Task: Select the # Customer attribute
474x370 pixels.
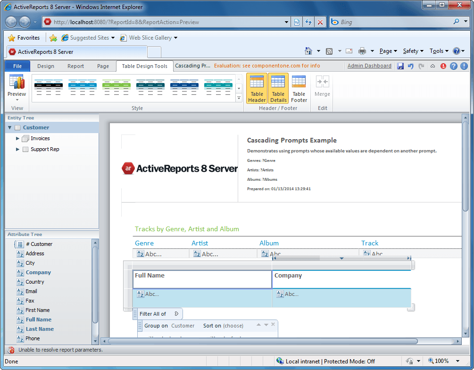Action: pos(39,244)
